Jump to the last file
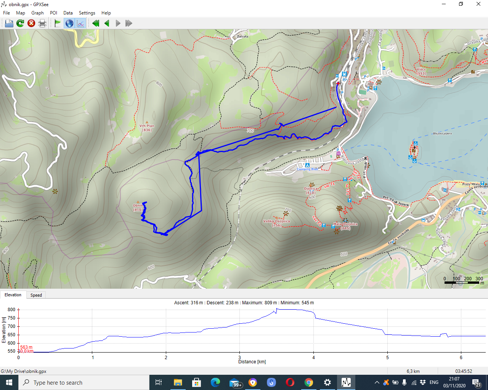This screenshot has width=488, height=390. coord(129,23)
